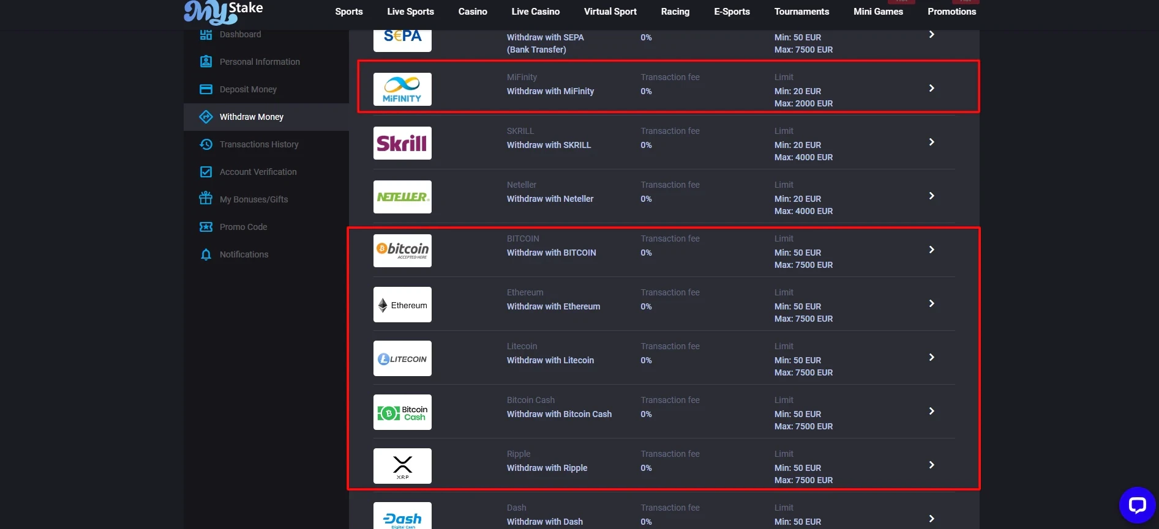Open Promo Code page
The width and height of the screenshot is (1159, 529).
tap(243, 227)
